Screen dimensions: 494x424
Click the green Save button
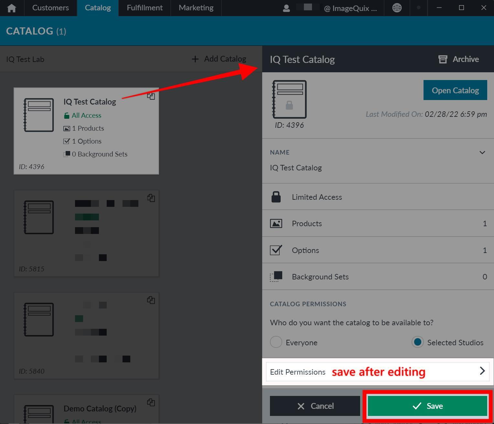pyautogui.click(x=428, y=406)
